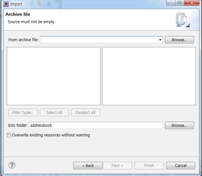Screen dimensions: 202x176
Task: Enable overwrite existing resources without warning
Action: [9, 135]
